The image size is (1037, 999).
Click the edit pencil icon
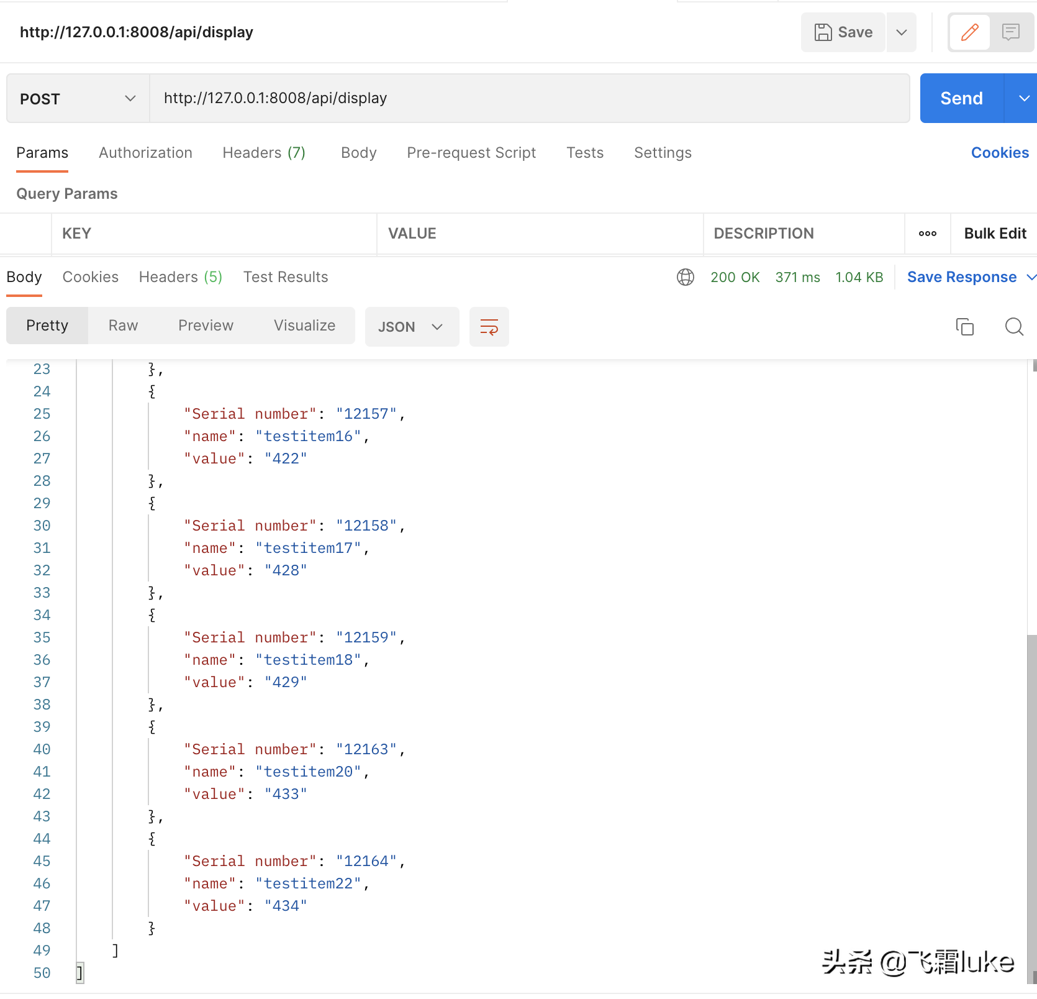coord(969,32)
